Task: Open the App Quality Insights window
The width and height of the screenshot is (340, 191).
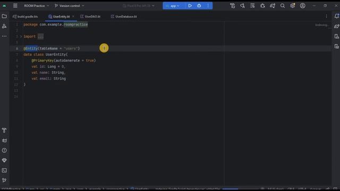Action: click(x=4, y=160)
